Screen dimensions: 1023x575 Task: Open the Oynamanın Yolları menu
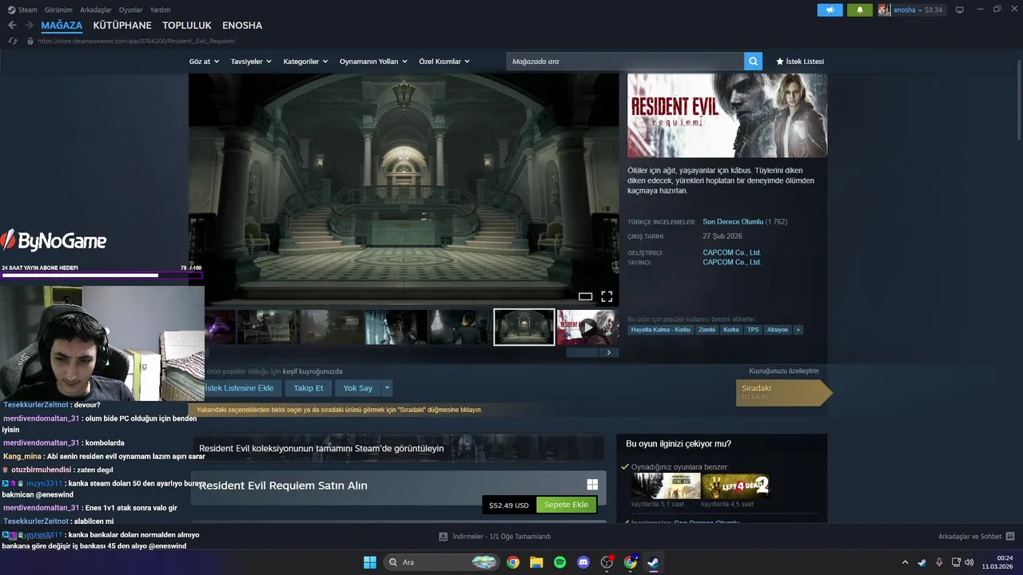tap(373, 61)
